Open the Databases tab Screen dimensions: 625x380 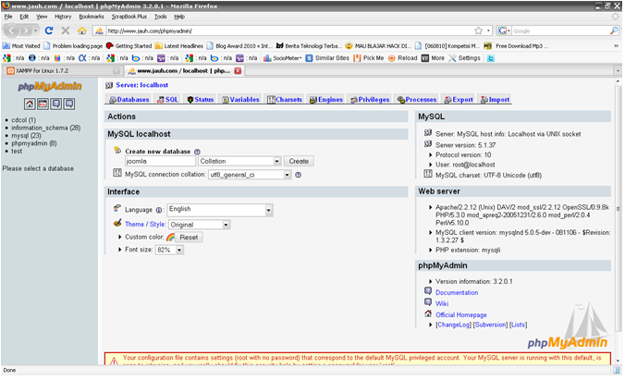(x=129, y=100)
